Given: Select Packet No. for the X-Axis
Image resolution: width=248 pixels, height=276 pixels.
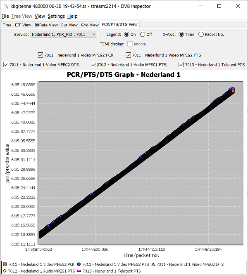Looking at the screenshot, I should point(201,35).
